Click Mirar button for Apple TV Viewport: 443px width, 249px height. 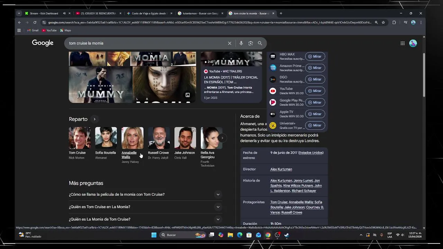point(315,114)
